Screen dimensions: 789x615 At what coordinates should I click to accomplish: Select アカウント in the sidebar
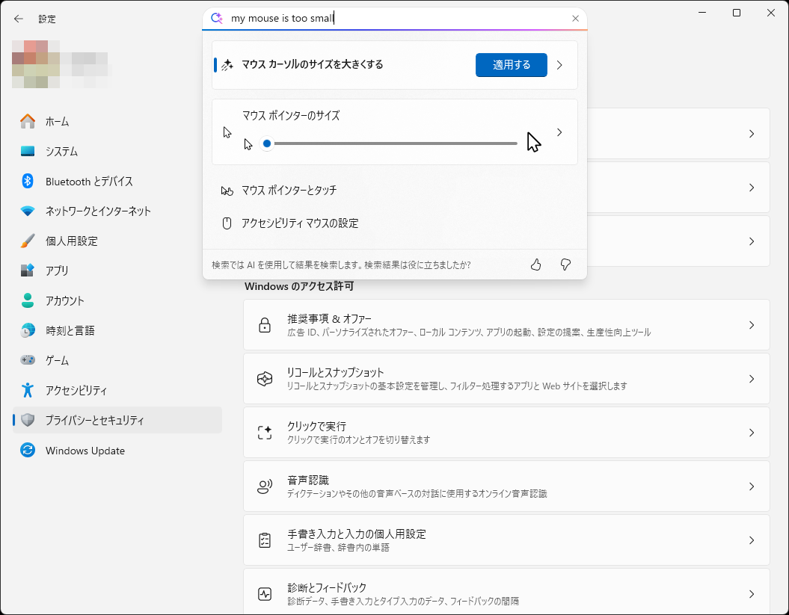point(27,300)
